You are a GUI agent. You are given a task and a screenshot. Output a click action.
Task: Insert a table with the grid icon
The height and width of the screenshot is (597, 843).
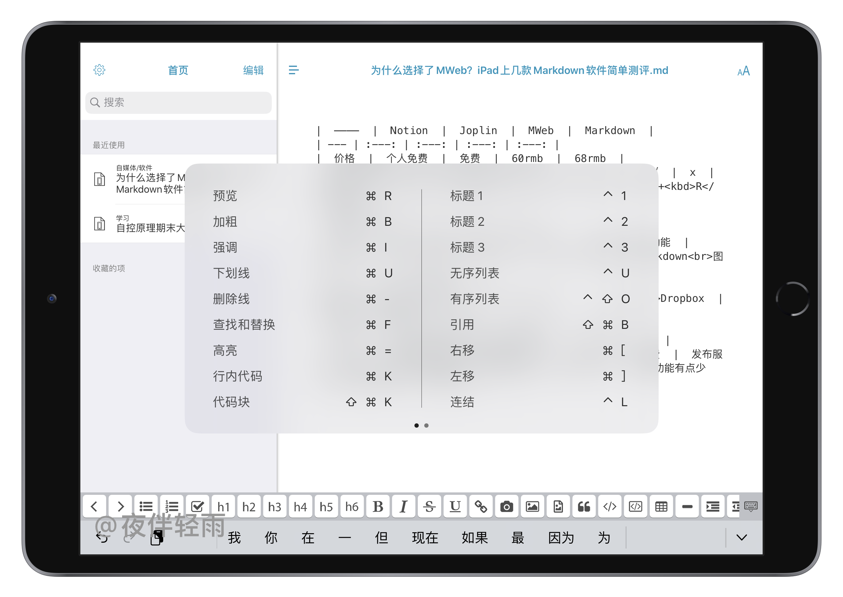click(x=661, y=506)
